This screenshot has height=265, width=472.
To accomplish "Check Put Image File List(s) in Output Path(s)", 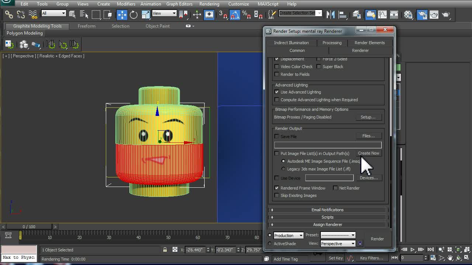I will 277,153.
